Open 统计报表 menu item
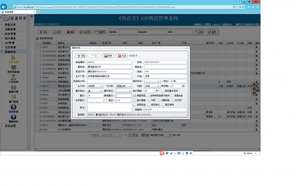 (10, 38)
